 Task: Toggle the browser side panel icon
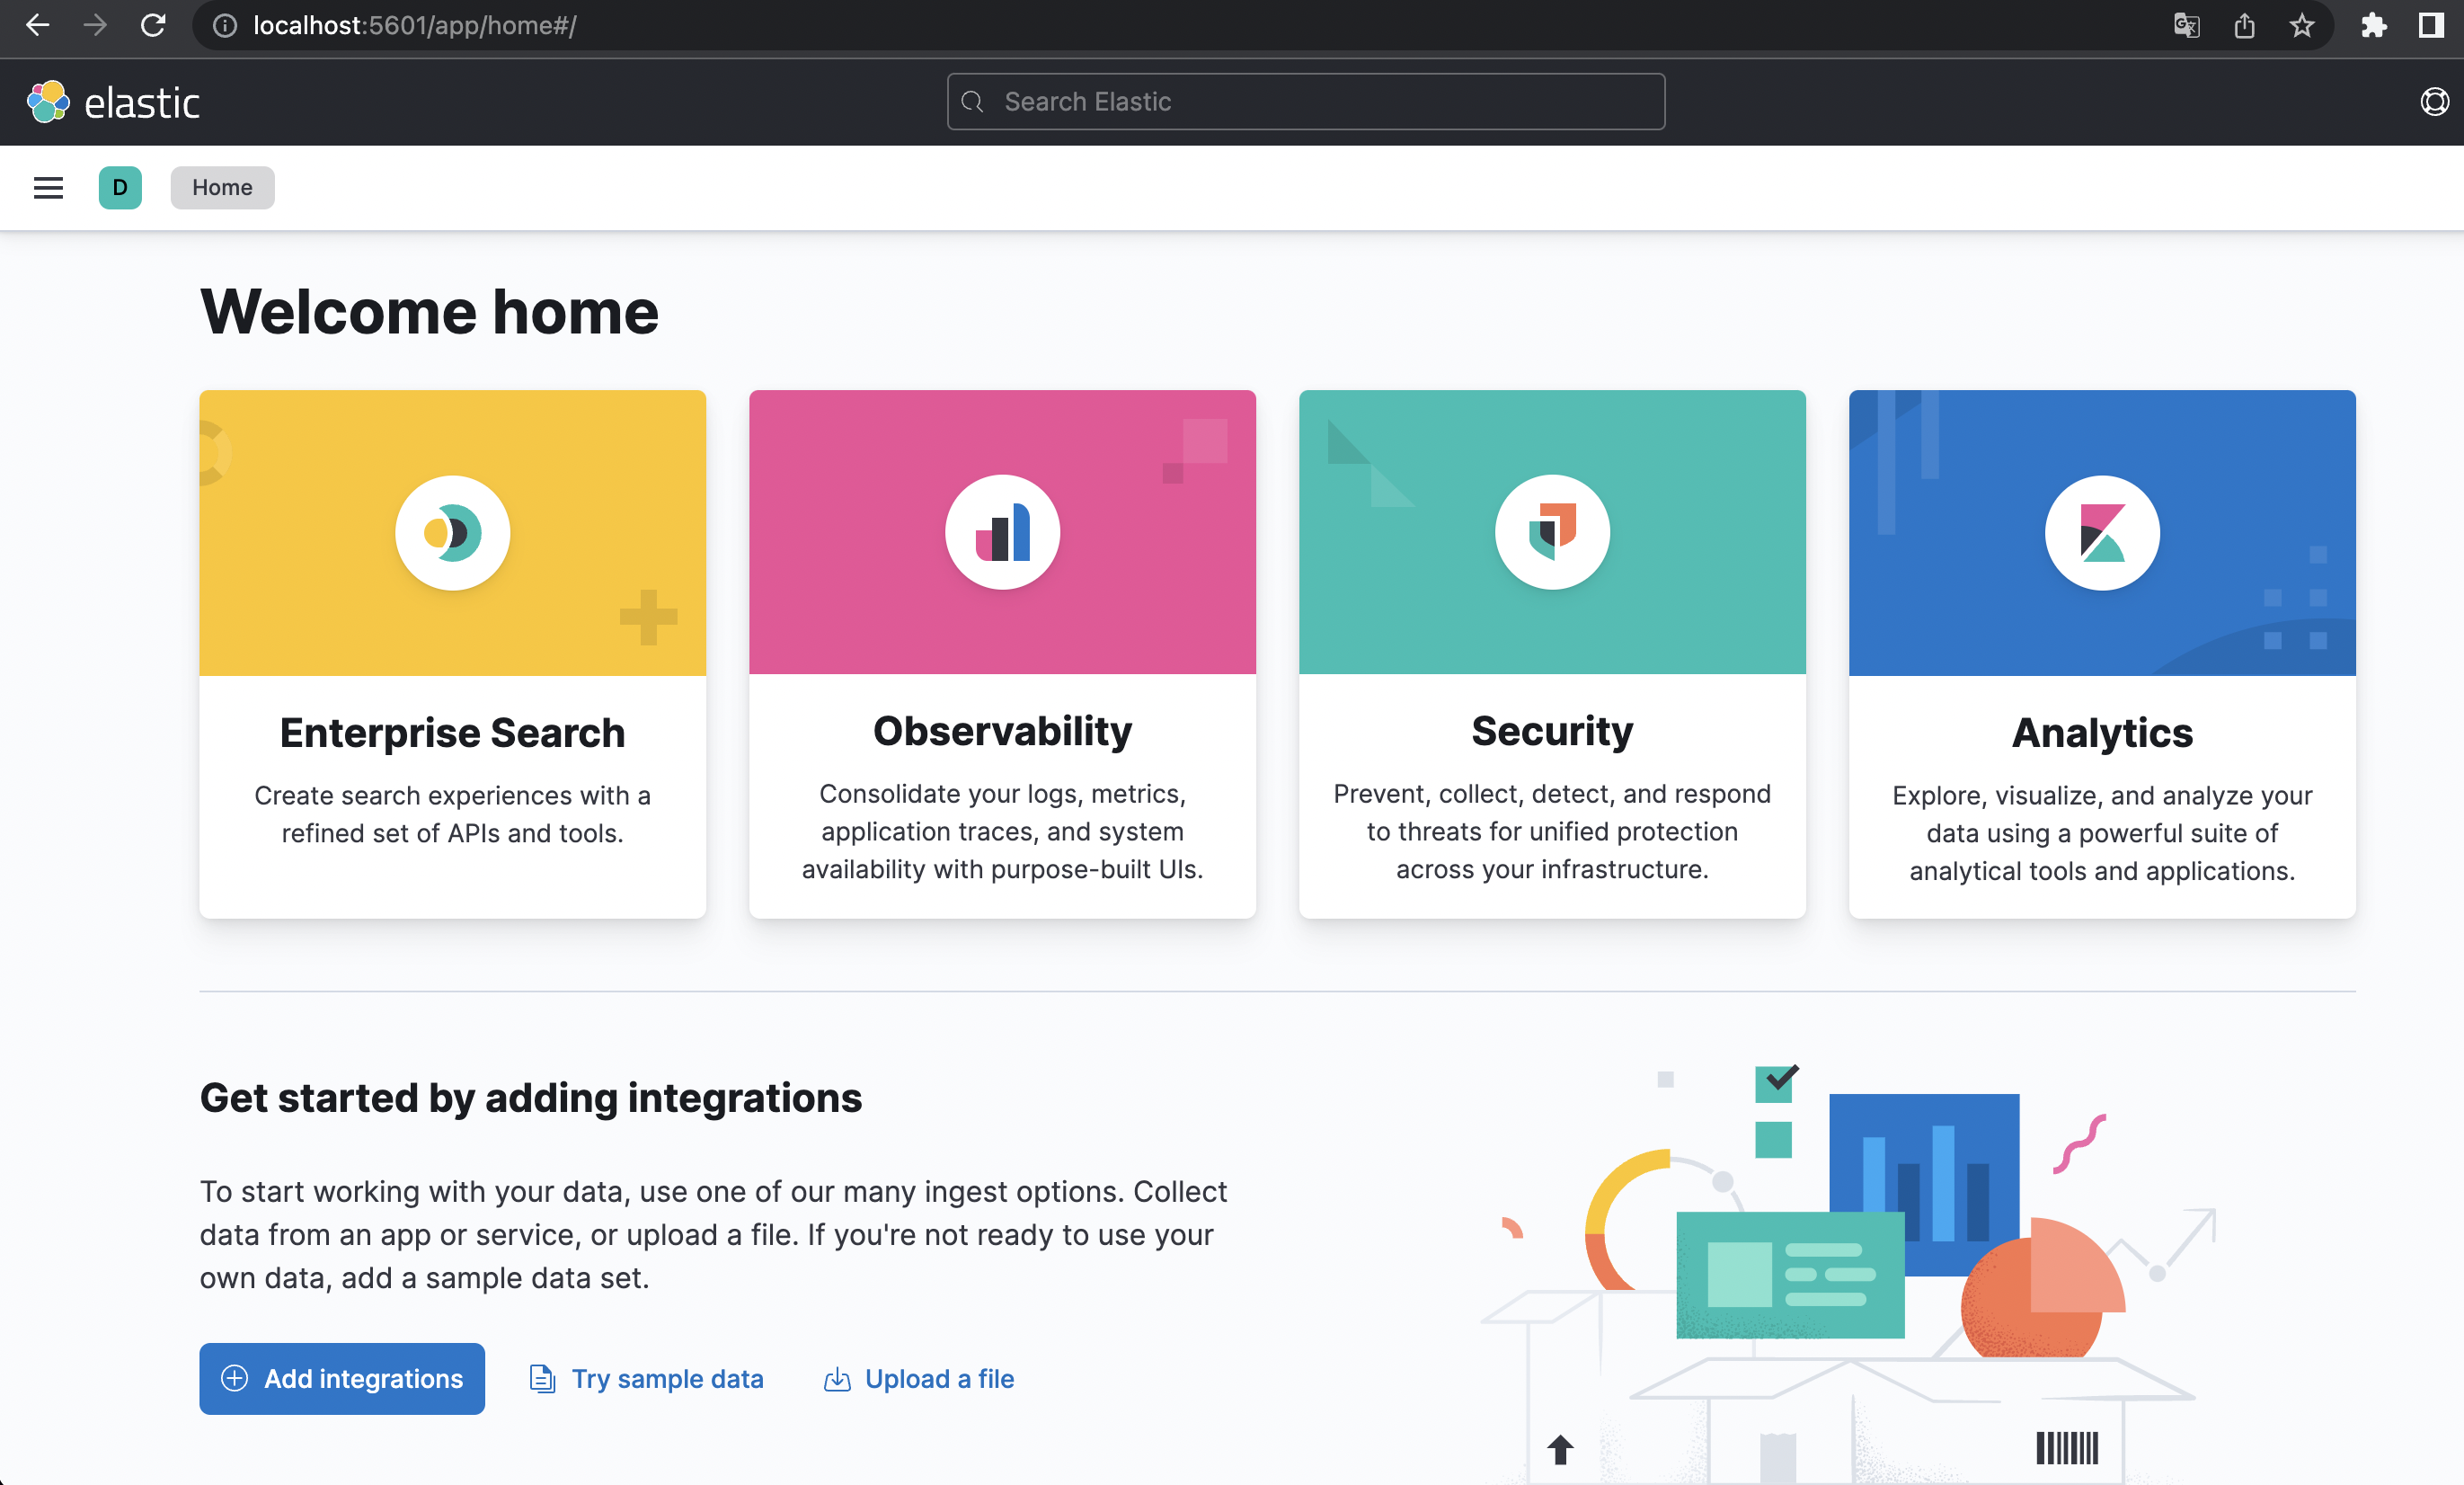tap(2431, 26)
